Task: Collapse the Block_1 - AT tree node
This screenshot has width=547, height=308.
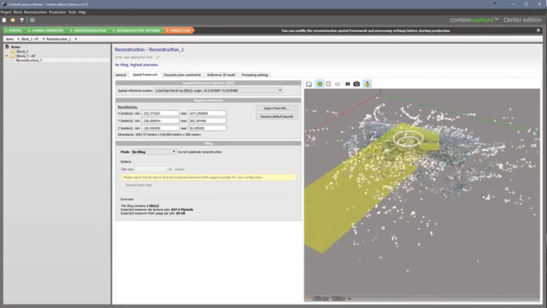Action: click(6, 56)
